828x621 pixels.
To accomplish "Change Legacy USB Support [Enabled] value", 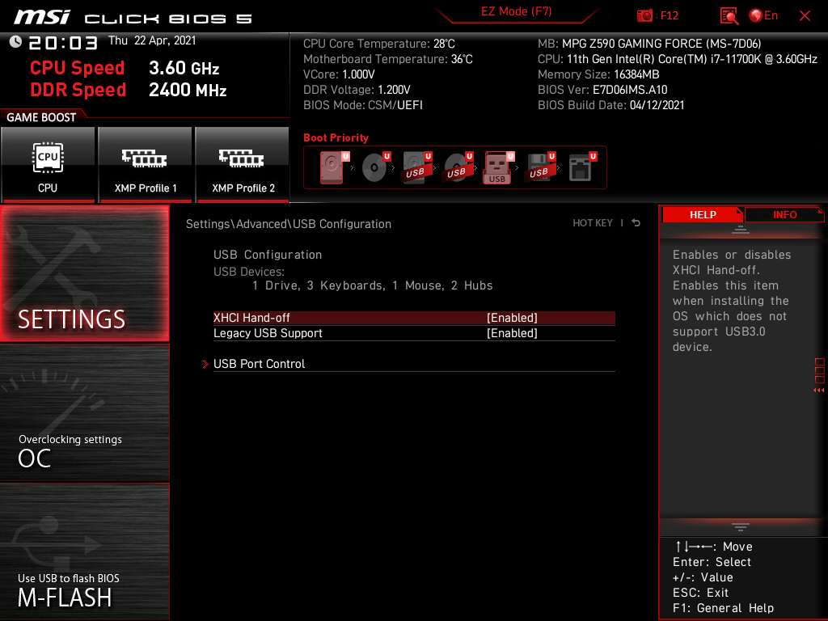I will [x=512, y=333].
